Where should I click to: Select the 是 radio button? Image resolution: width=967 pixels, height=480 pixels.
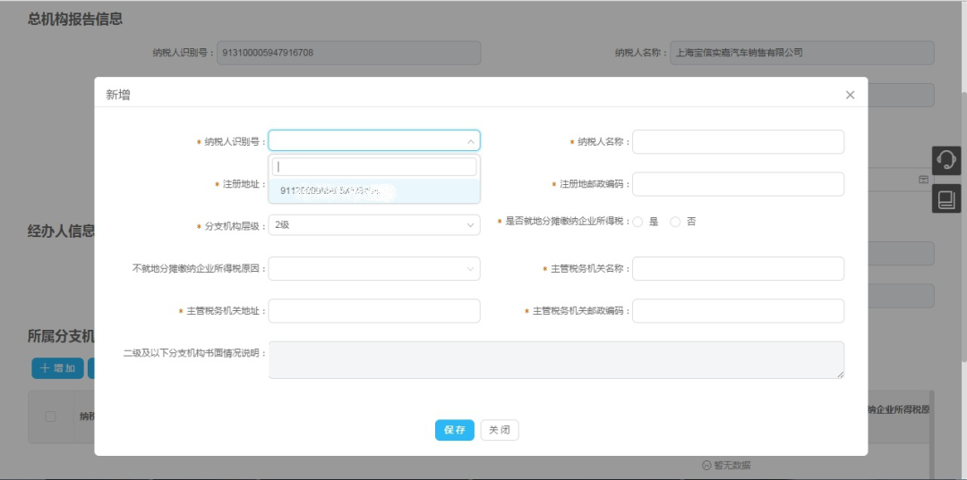point(638,222)
